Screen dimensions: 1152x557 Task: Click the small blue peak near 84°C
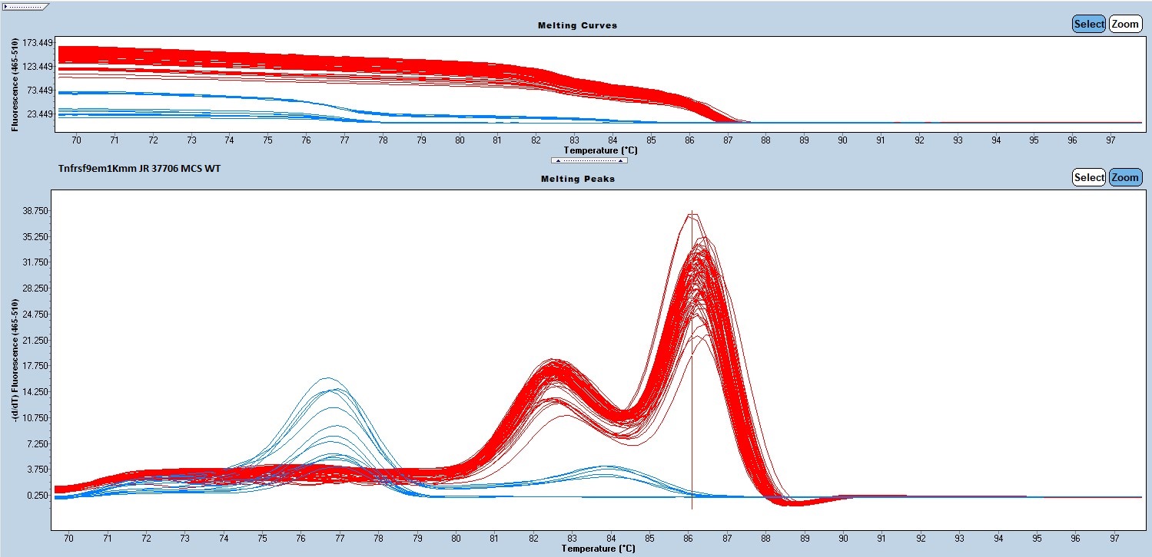coord(607,466)
